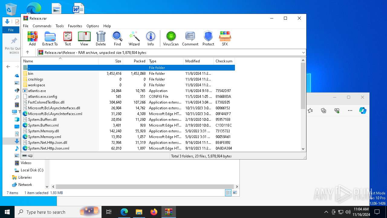Viewport: 387px width, 218px height.
Task: Click the drive icon in WinRAR status bar
Action: (x=24, y=156)
